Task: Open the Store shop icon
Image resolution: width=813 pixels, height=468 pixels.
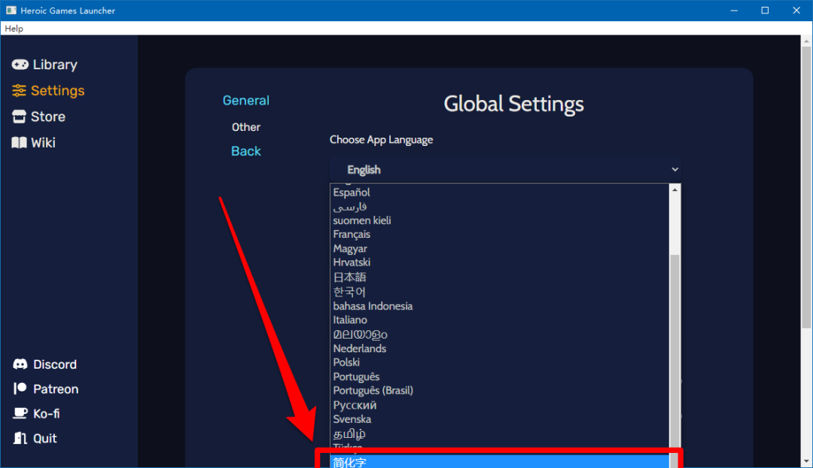Action: pos(19,117)
